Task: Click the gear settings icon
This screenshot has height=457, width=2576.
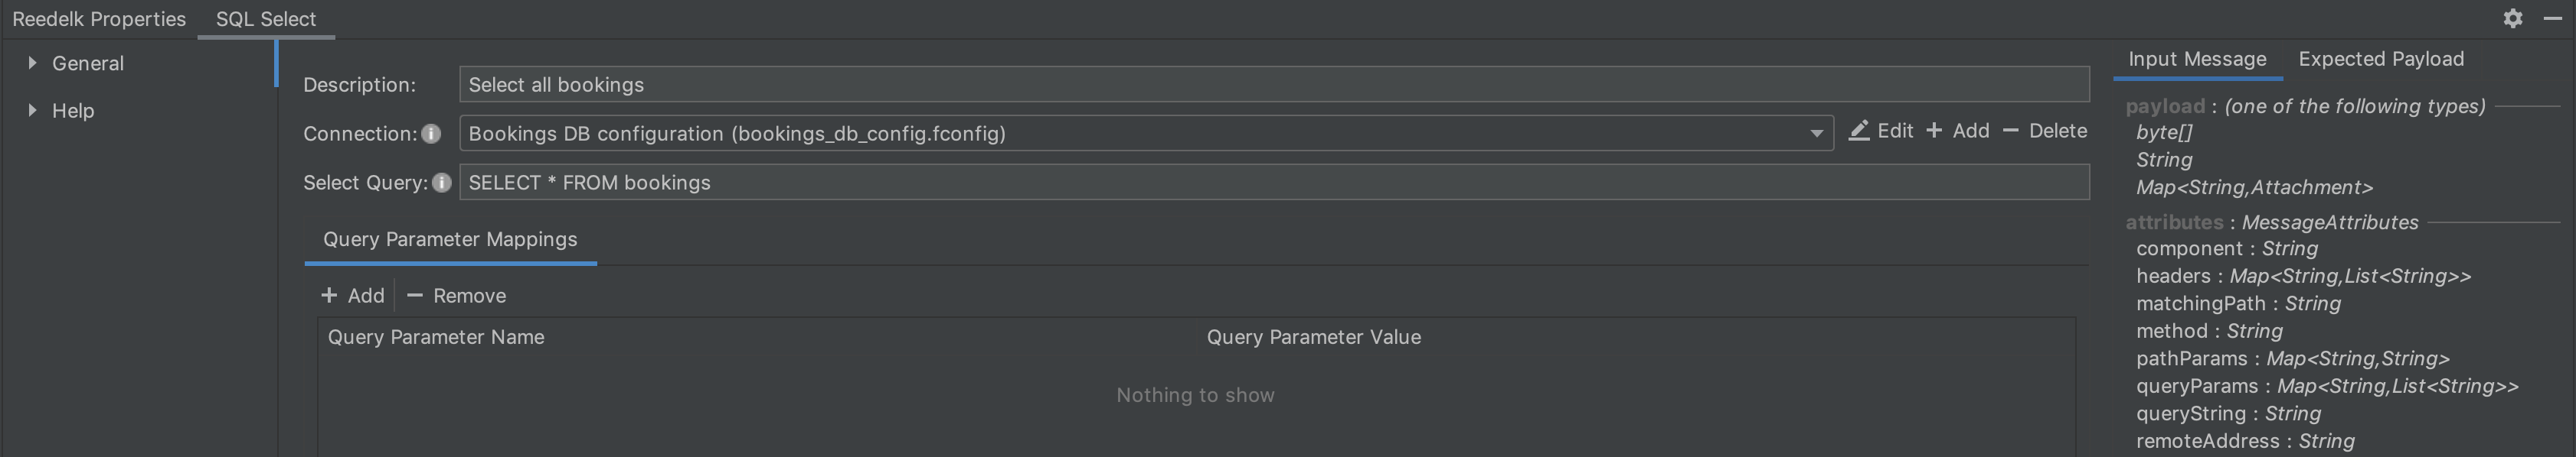Action: click(2512, 19)
